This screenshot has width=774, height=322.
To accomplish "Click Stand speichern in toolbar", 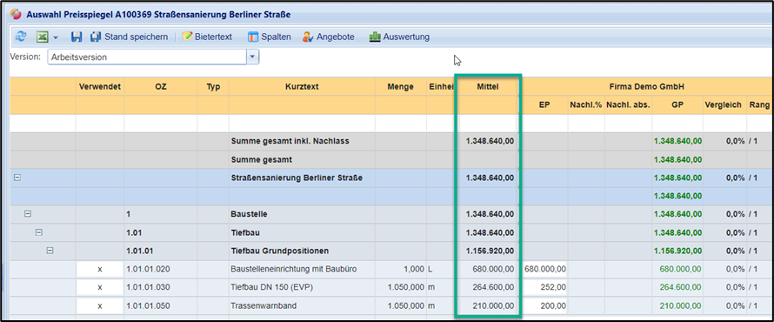I will (x=129, y=37).
